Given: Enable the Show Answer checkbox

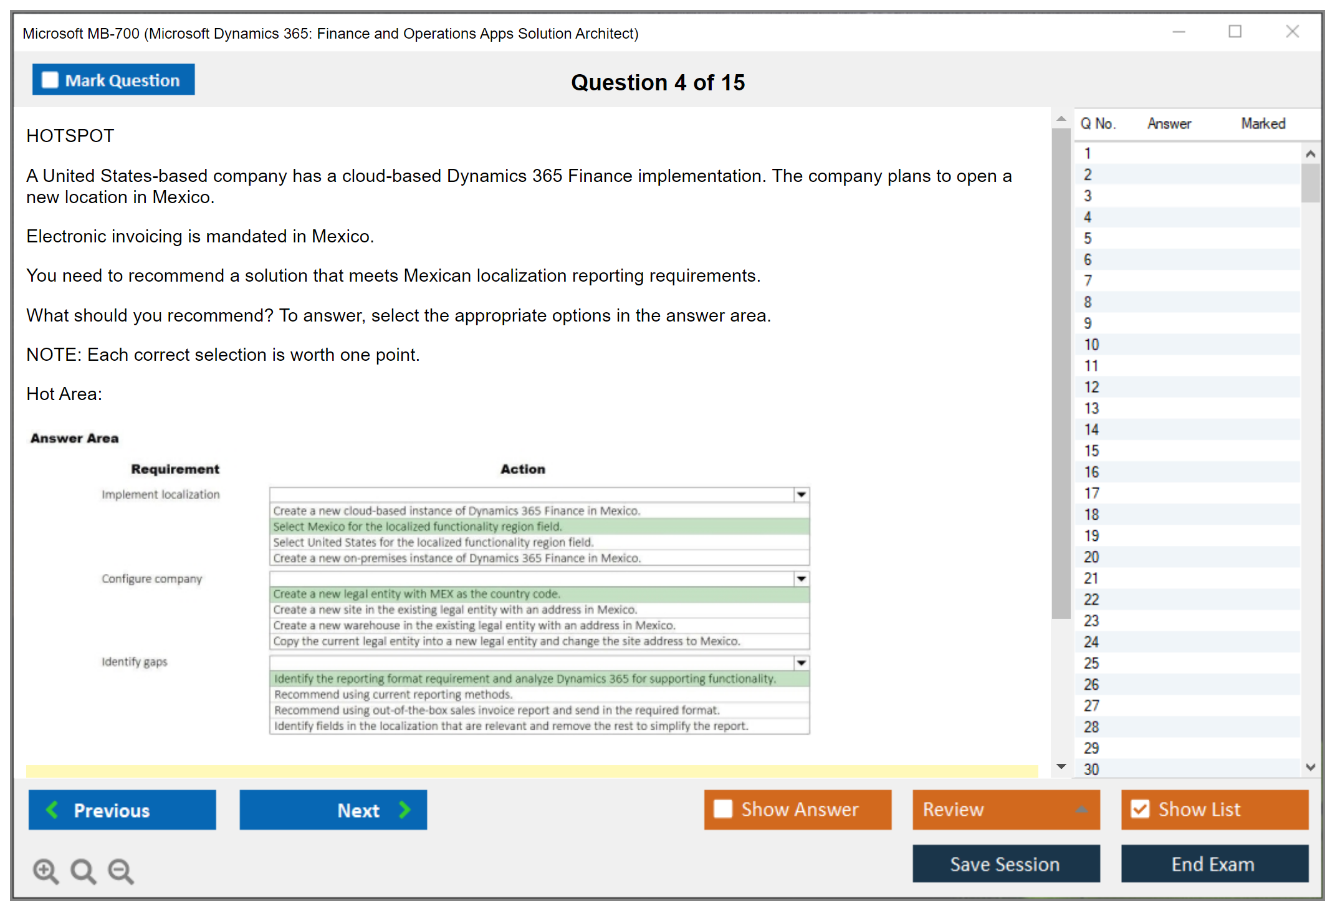Looking at the screenshot, I should [723, 809].
